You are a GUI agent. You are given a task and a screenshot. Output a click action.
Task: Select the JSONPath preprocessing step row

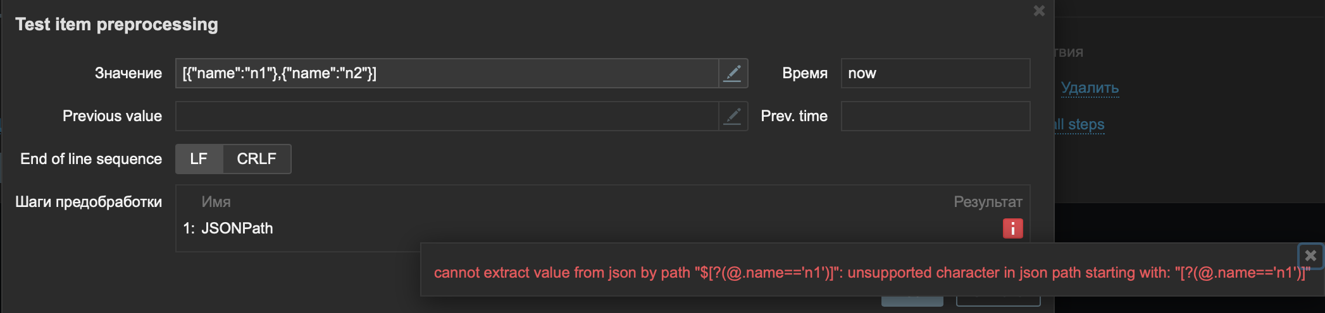tap(237, 228)
